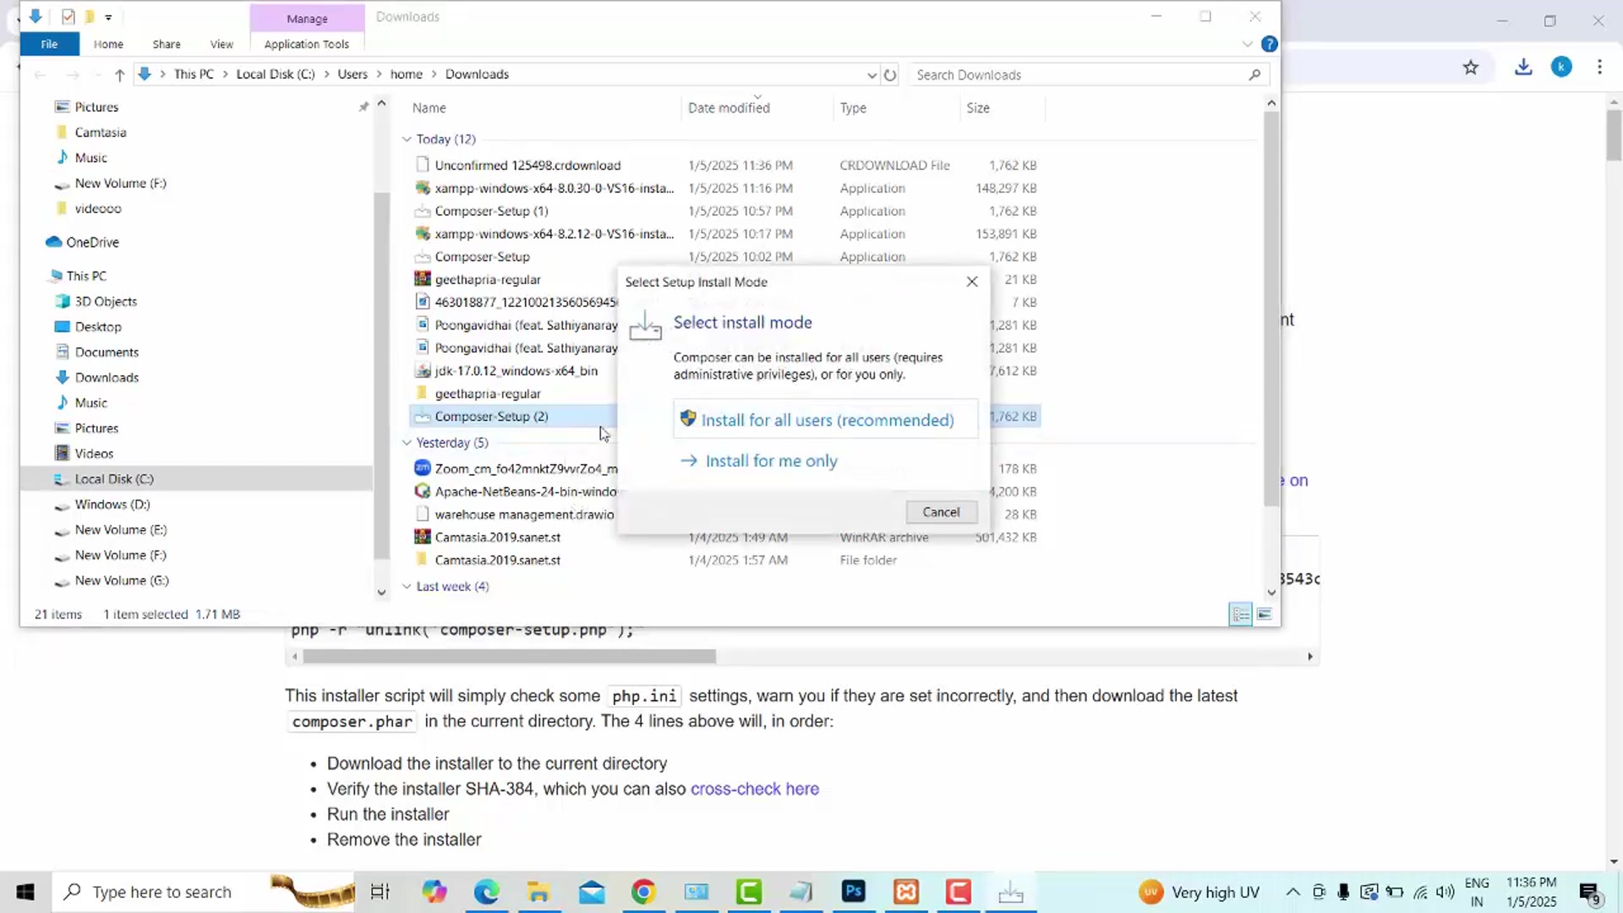1623x913 pixels.
Task: Click the Manage contextual tab
Action: [x=307, y=18]
